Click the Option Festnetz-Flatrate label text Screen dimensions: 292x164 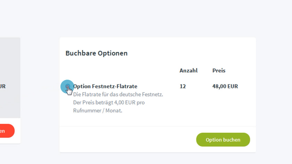point(105,86)
